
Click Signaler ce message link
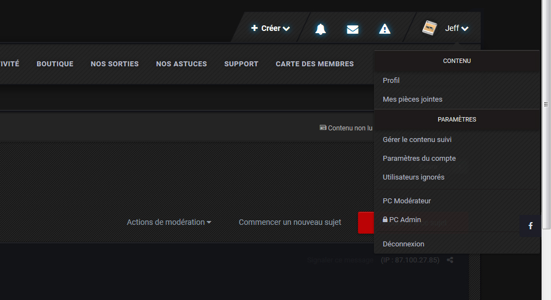(340, 260)
